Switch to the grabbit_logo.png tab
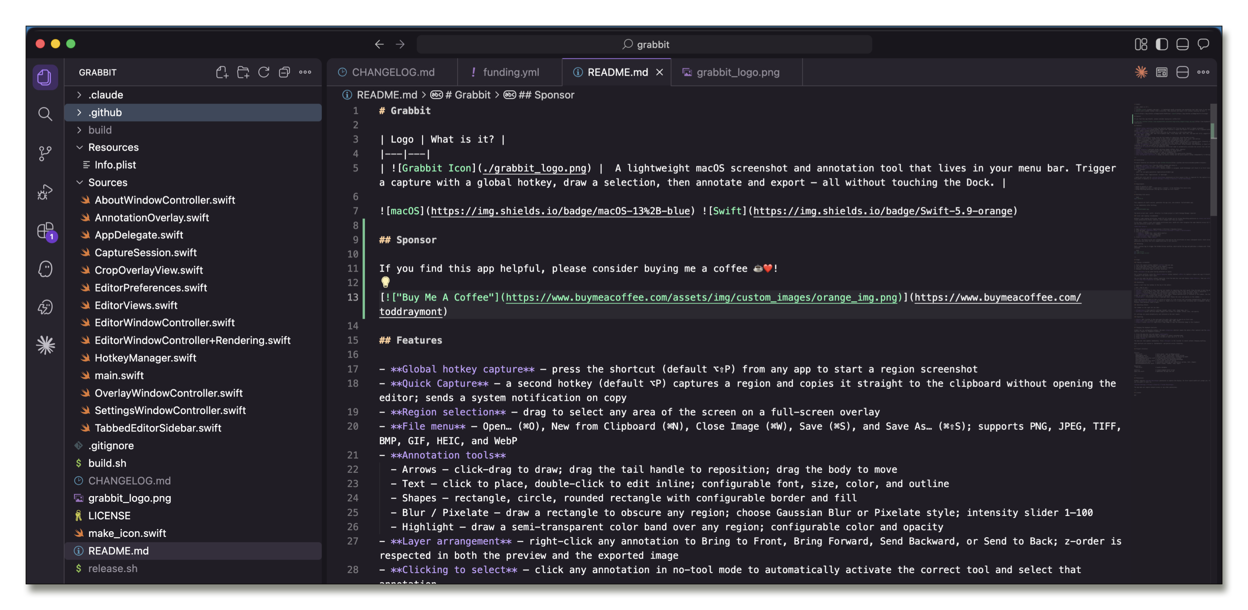The width and height of the screenshot is (1248, 610). coord(738,72)
